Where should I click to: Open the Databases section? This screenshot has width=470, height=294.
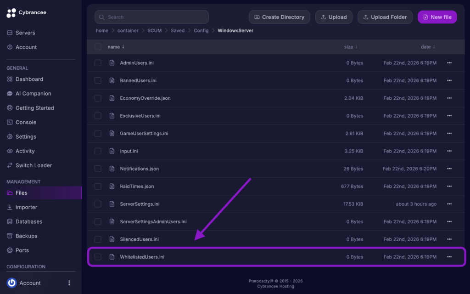point(29,221)
